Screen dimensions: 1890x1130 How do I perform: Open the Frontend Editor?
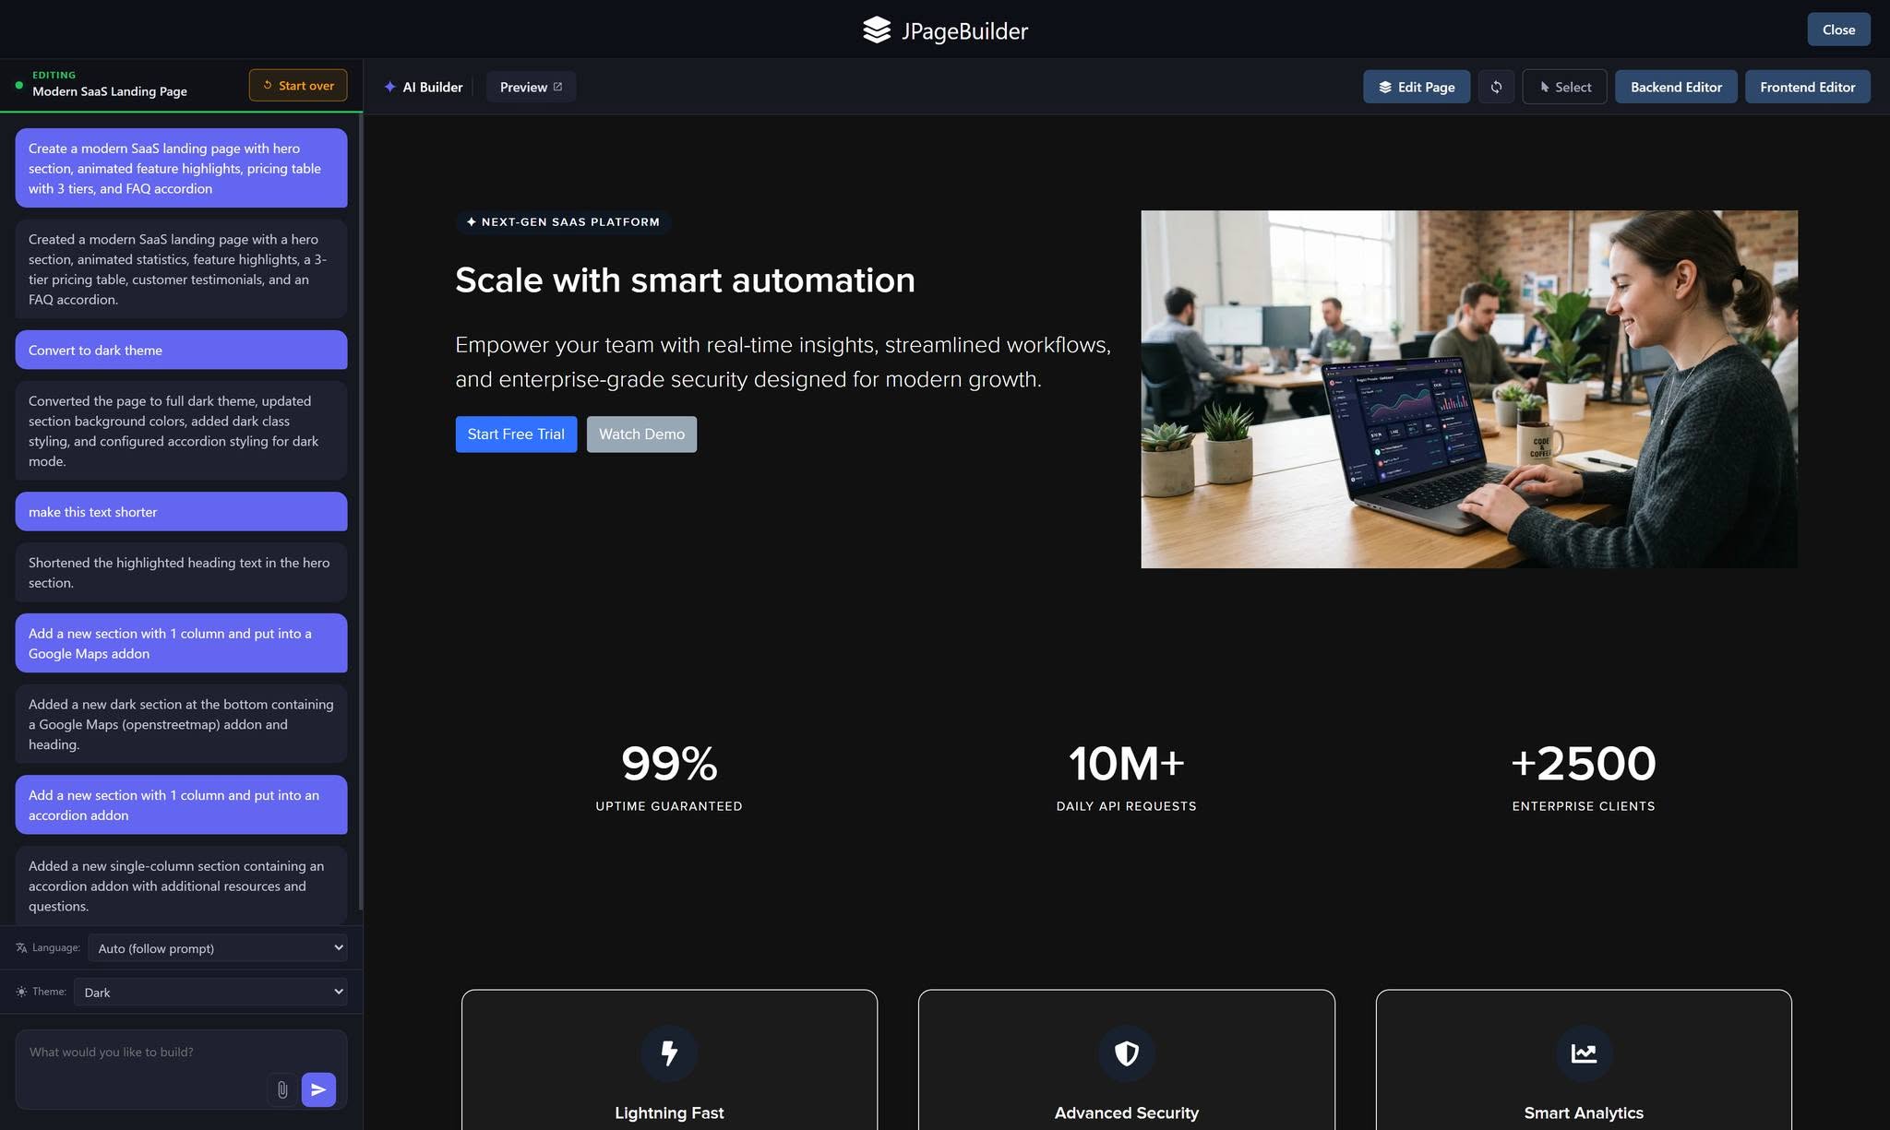(1807, 87)
